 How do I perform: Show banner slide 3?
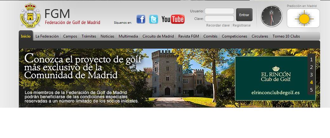tap(312, 75)
